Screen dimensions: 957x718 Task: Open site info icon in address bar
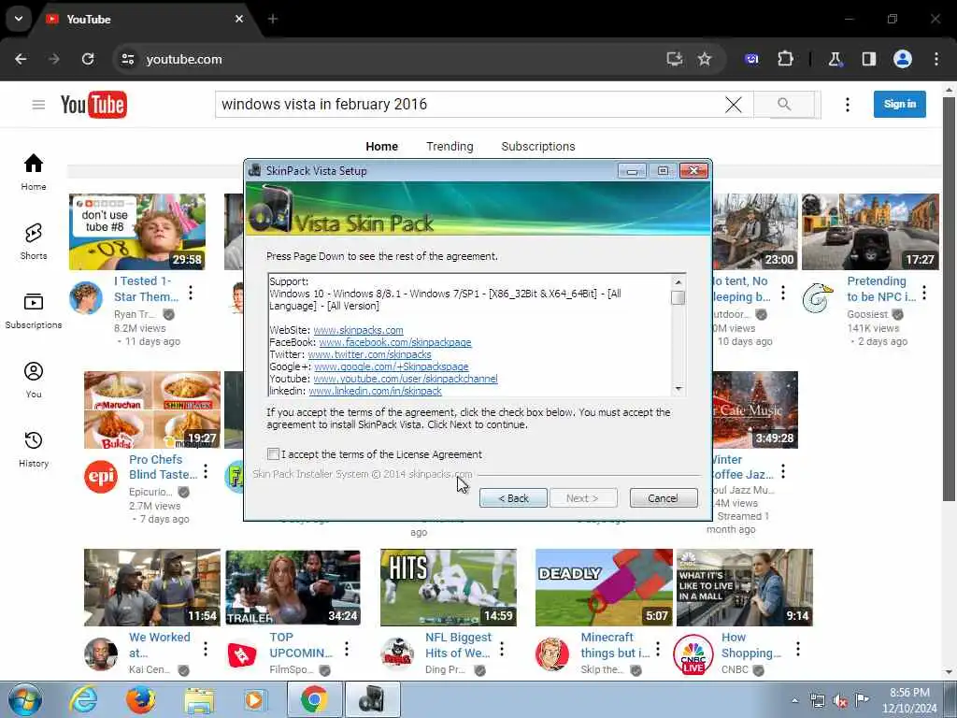coord(127,59)
